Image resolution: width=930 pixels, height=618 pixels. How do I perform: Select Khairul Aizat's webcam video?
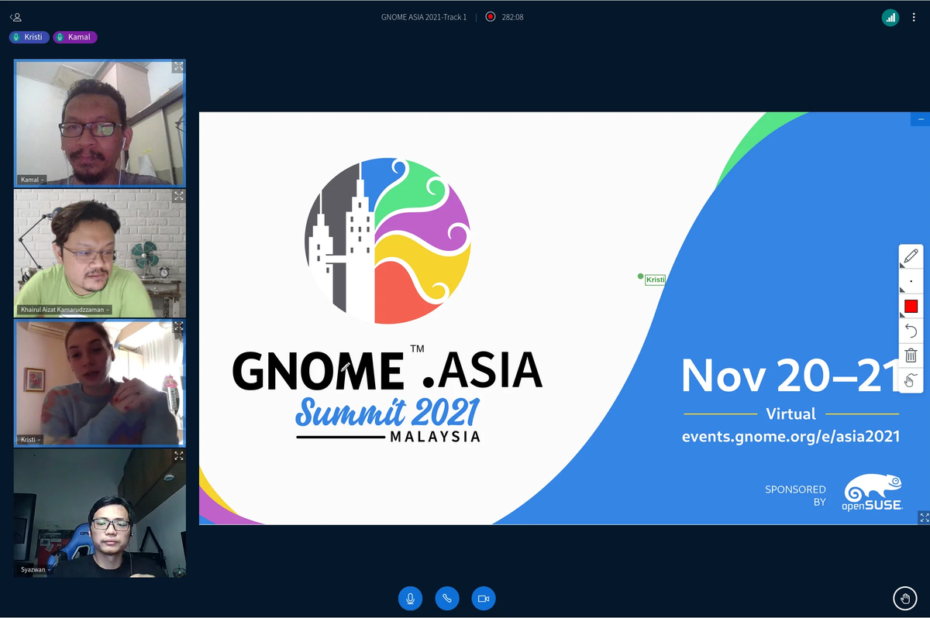pos(100,252)
